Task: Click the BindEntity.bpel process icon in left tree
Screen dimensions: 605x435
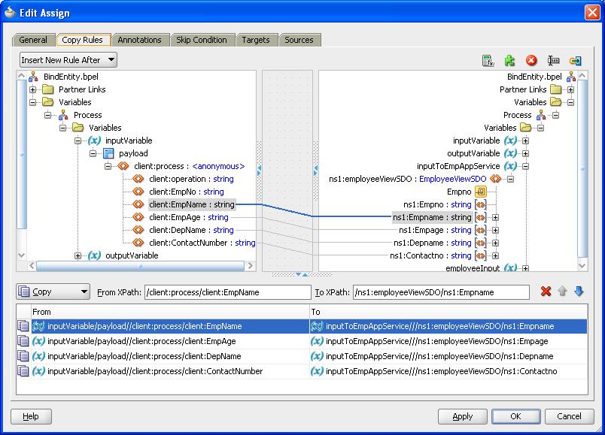Action: coord(33,76)
